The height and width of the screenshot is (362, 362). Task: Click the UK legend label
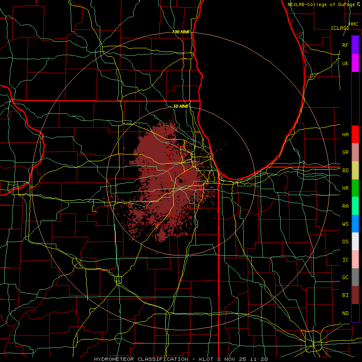click(346, 63)
